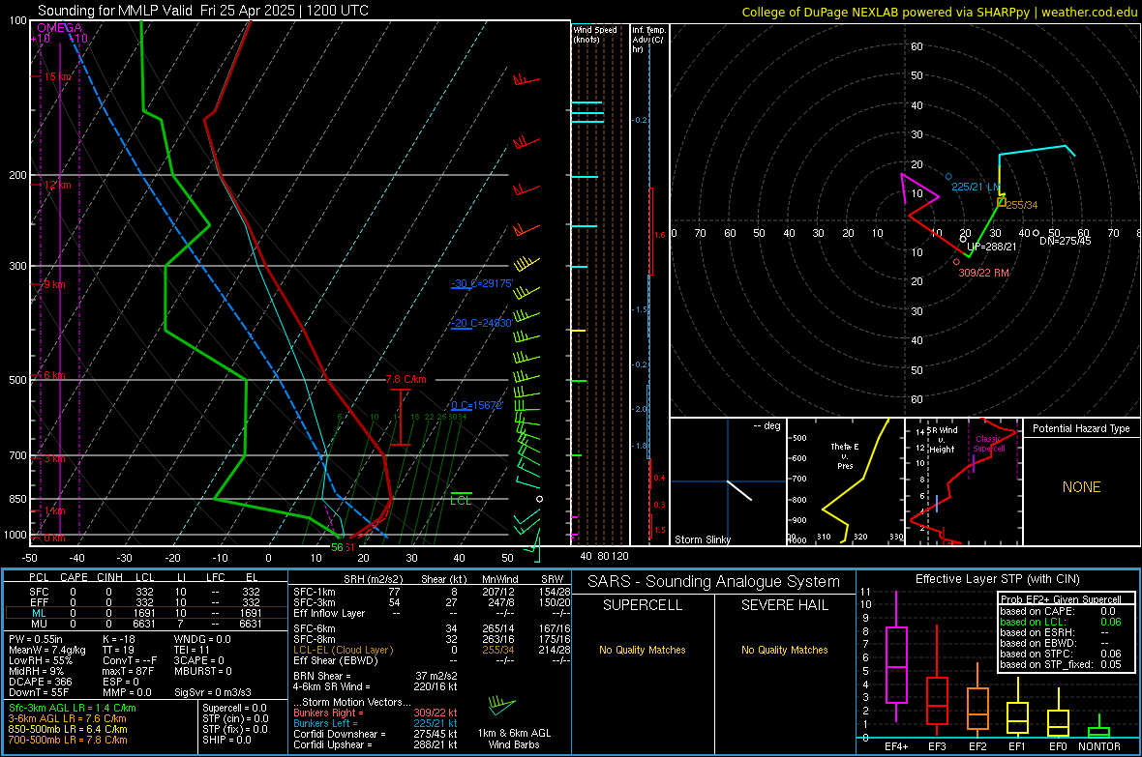
Task: Click the NONE hazard type value
Action: point(1082,487)
